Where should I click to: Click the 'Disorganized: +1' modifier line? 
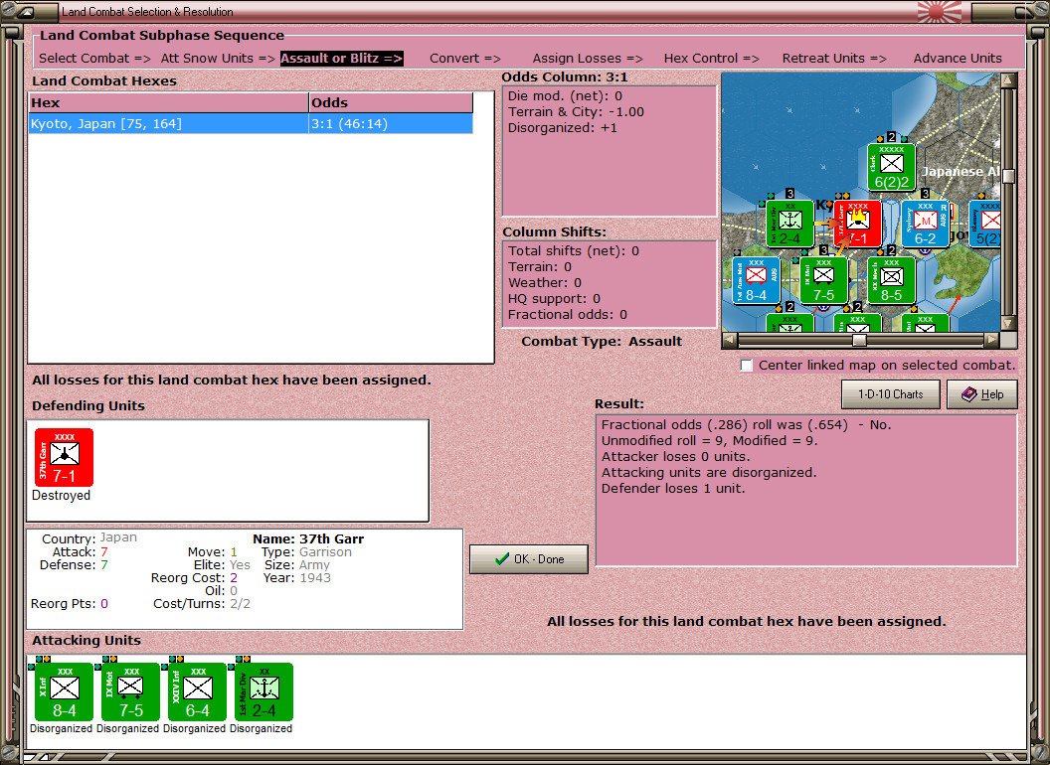point(563,128)
